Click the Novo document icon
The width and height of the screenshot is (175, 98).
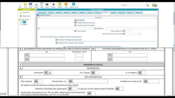[x=20, y=4]
